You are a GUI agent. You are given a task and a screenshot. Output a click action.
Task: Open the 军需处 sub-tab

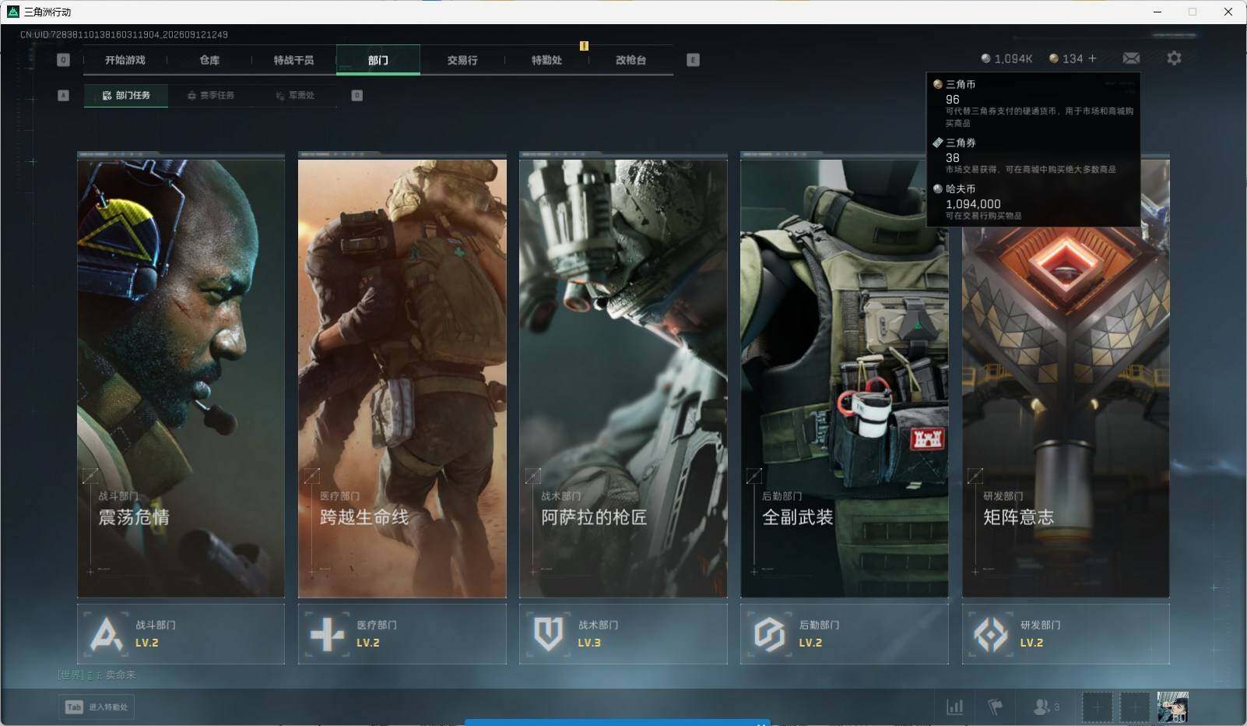295,95
